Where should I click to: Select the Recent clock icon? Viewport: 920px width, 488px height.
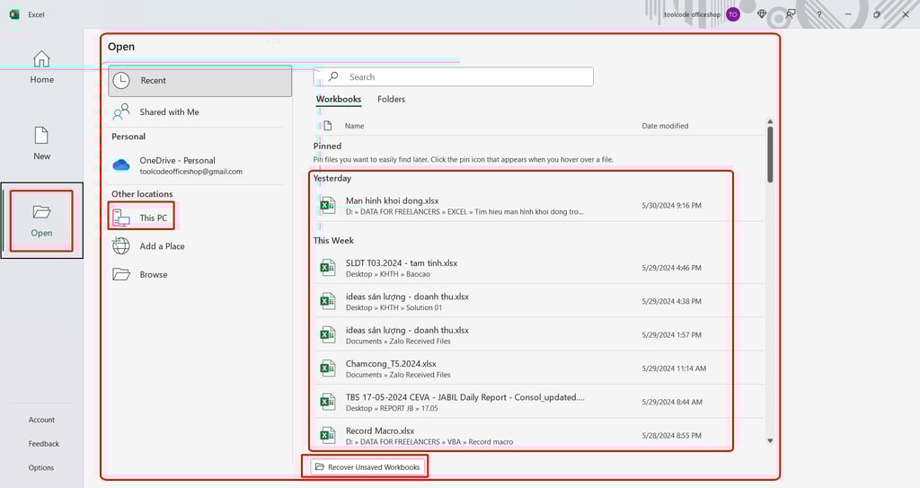pyautogui.click(x=121, y=81)
